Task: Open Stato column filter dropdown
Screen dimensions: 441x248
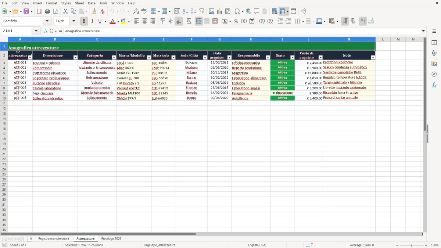Action: pos(293,58)
